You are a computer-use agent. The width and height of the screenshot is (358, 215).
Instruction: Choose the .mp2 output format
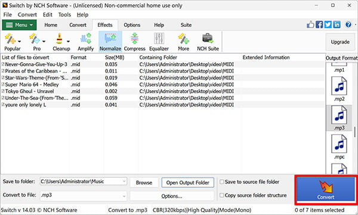[339, 90]
